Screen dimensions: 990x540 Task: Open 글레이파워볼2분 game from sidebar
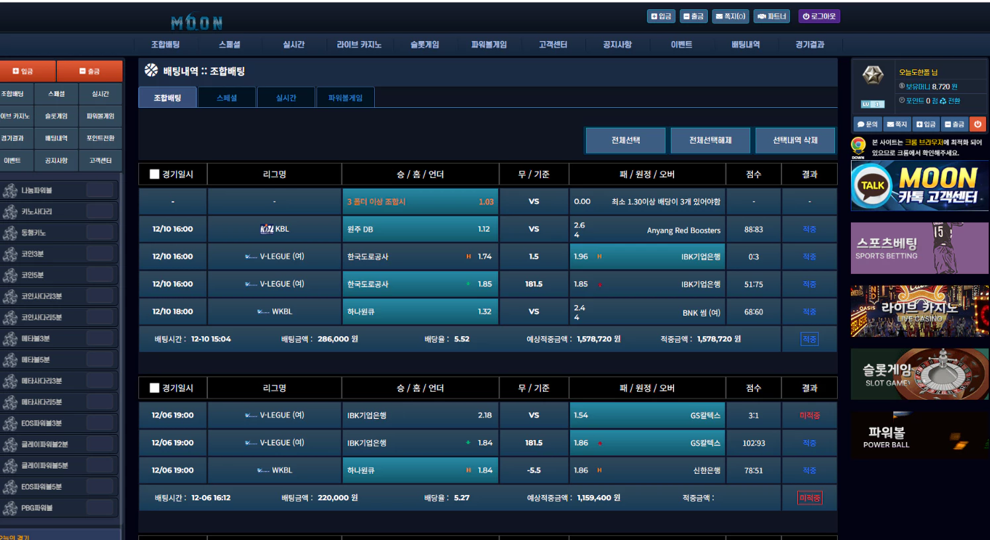point(59,445)
